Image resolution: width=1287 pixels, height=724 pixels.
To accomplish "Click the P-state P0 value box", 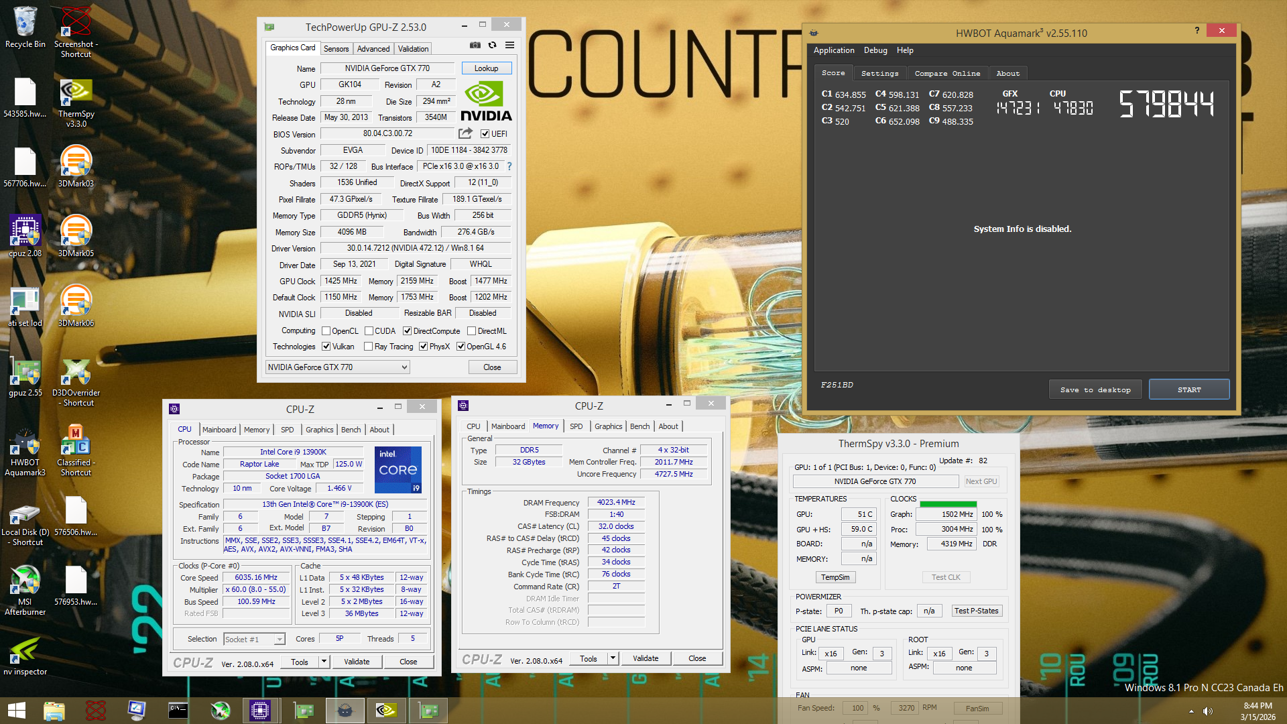I will click(839, 611).
